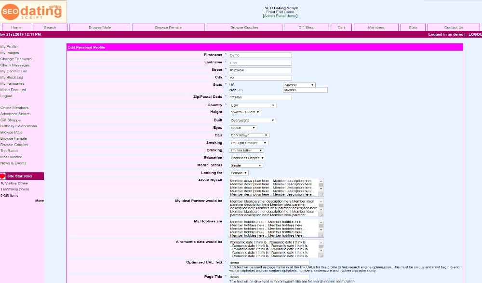The width and height of the screenshot is (482, 283).
Task: Open the Search tab
Action: 50,27
